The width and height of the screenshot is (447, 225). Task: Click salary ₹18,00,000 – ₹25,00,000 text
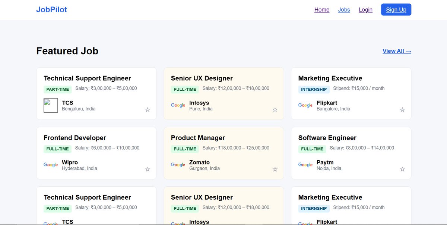236,148
